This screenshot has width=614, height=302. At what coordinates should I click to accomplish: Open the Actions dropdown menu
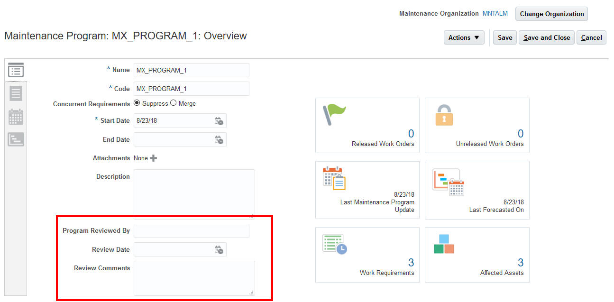click(x=464, y=37)
